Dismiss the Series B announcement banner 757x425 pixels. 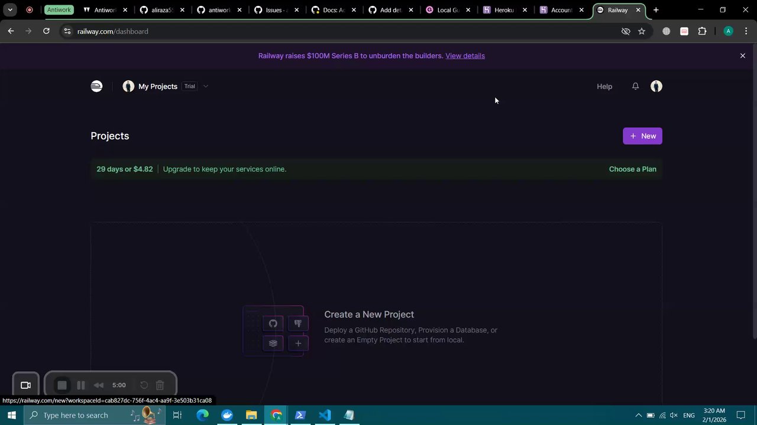pos(743,55)
